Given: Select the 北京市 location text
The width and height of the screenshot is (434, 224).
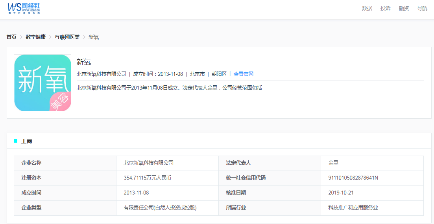Looking at the screenshot, I should 198,74.
